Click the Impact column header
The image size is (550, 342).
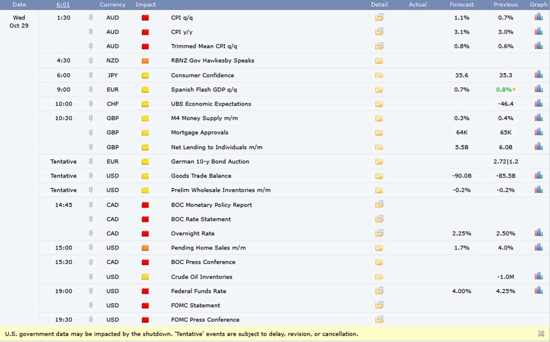coord(146,5)
